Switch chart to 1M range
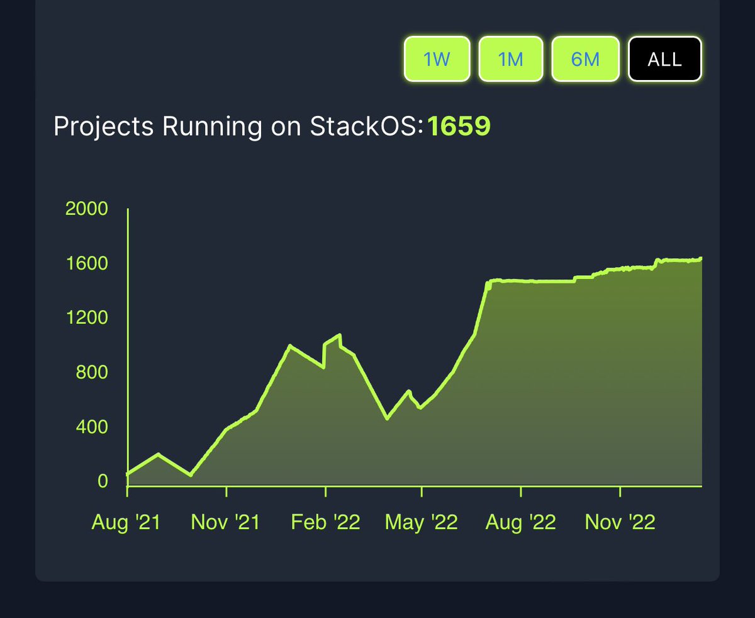The image size is (755, 618). [511, 59]
